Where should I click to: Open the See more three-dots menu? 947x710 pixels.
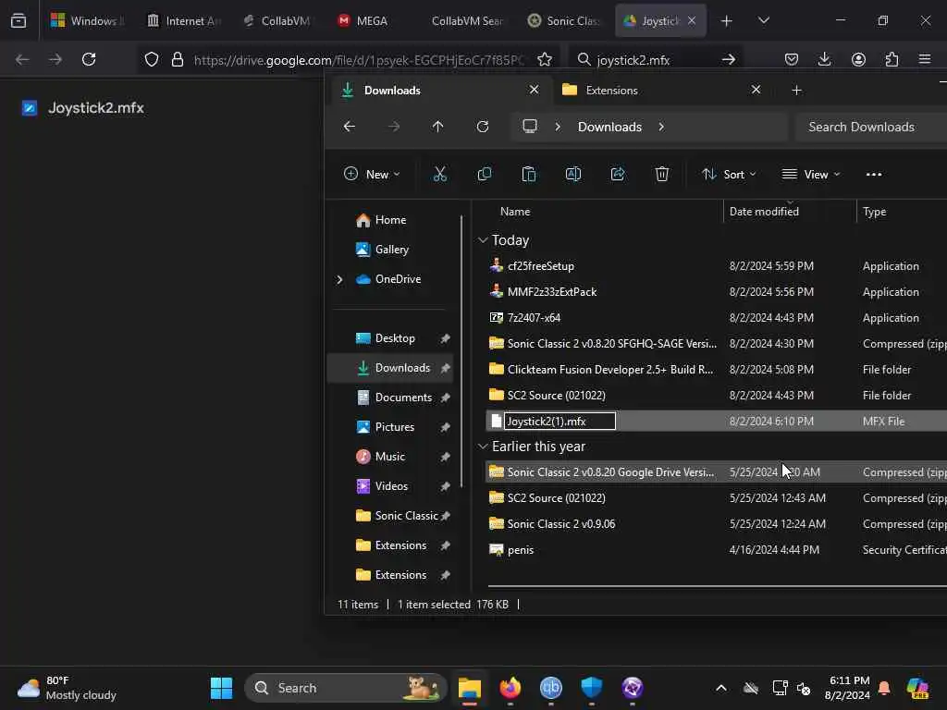[874, 175]
